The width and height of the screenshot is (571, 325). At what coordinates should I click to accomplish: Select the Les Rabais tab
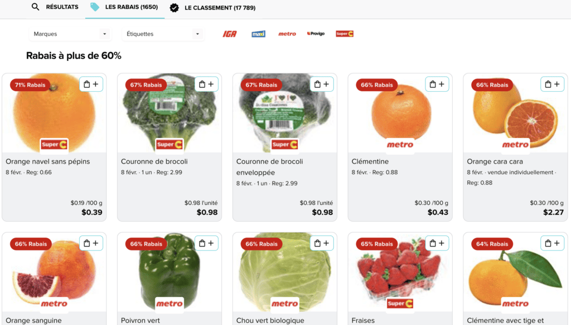[124, 7]
